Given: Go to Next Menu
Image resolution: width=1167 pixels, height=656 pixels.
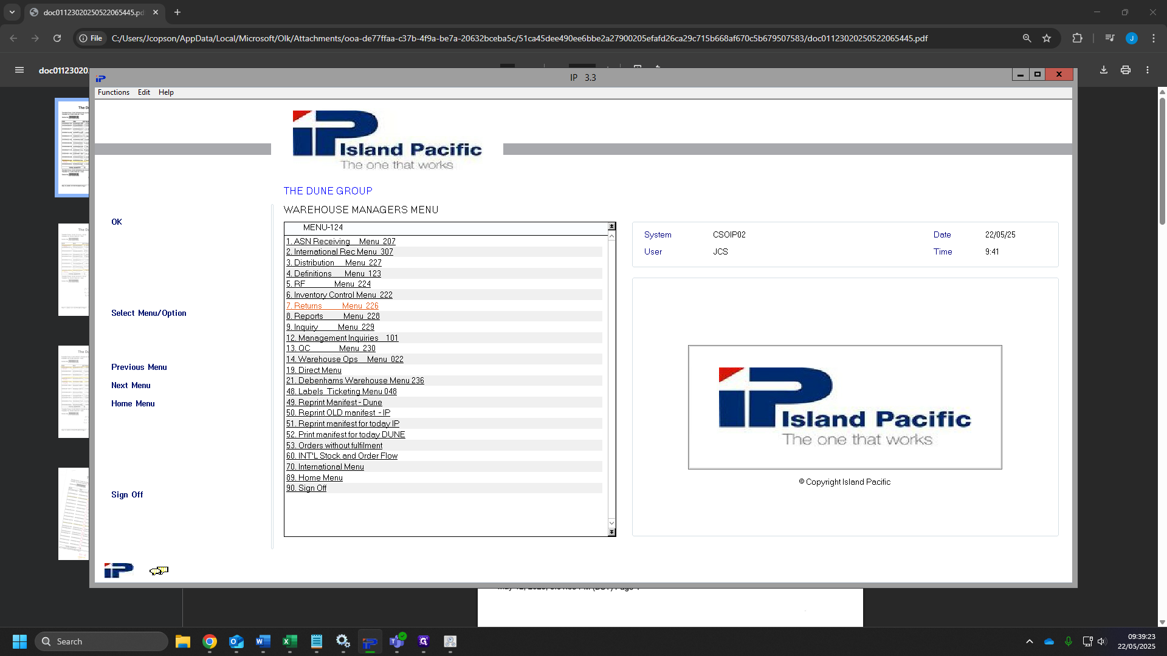Looking at the screenshot, I should (131, 386).
